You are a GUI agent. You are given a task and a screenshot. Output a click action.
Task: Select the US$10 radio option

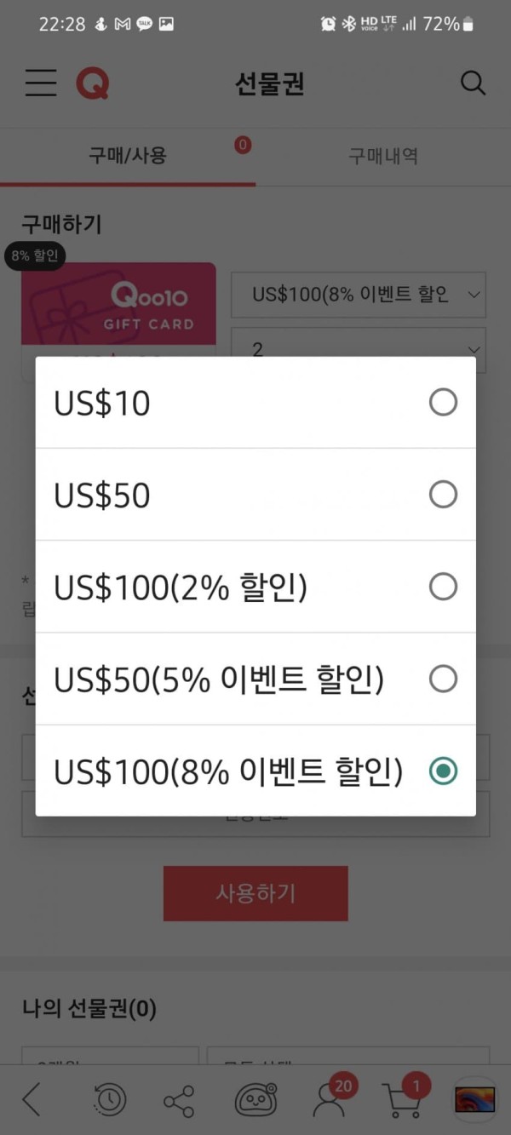tap(255, 403)
